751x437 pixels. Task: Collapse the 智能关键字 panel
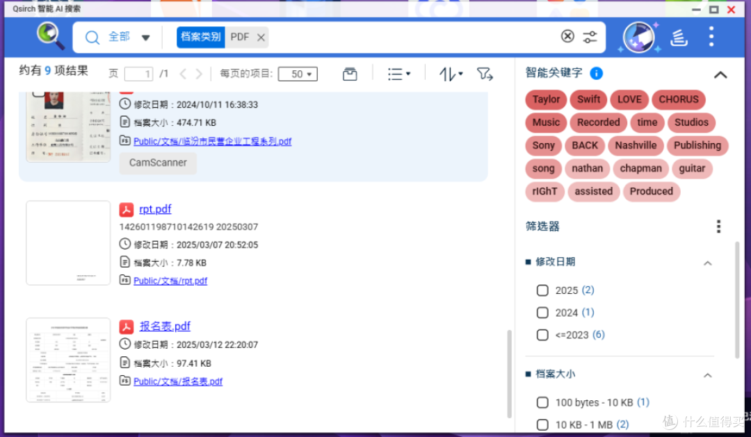[x=720, y=74]
